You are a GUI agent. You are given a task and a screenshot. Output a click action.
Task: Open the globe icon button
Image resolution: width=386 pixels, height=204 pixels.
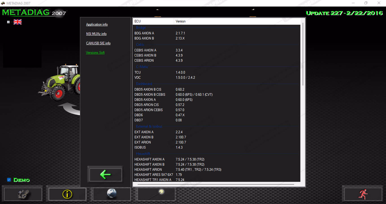coord(112,194)
